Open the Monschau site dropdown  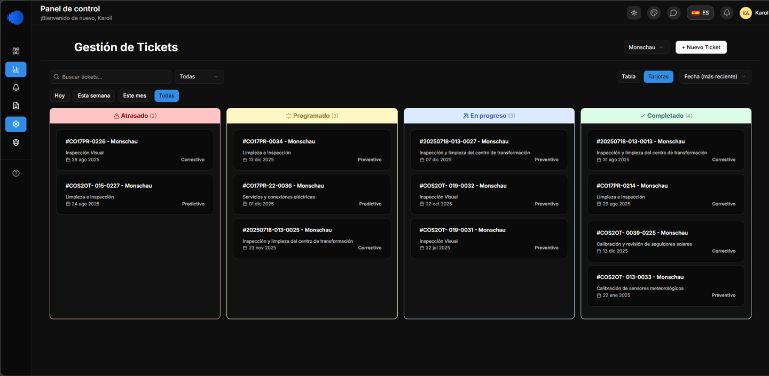(x=646, y=47)
